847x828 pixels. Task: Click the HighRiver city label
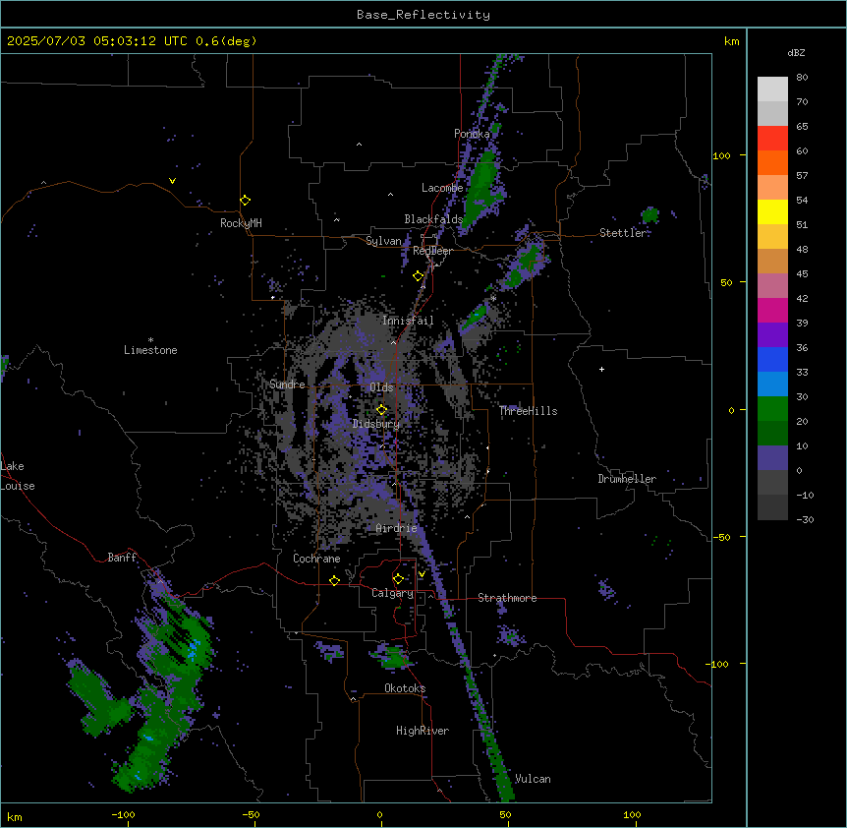point(423,731)
